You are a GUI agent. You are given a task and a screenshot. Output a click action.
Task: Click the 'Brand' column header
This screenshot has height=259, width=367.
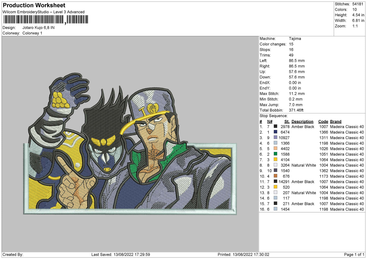point(336,122)
